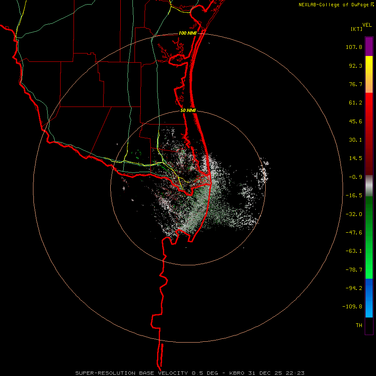Click the VEL legend heading
This screenshot has height=376, width=376.
[x=367, y=25]
